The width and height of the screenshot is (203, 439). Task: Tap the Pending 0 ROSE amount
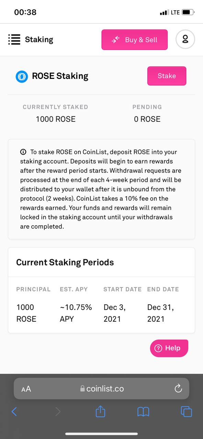pos(147,119)
